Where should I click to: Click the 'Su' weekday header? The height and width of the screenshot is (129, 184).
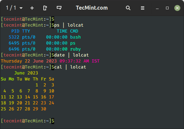click(x=3, y=79)
